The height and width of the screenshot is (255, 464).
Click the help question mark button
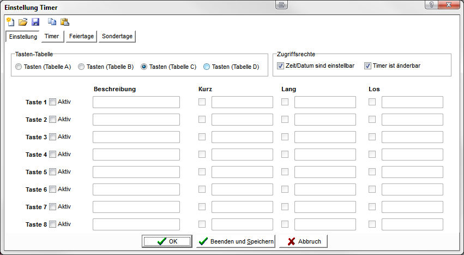pos(431,5)
